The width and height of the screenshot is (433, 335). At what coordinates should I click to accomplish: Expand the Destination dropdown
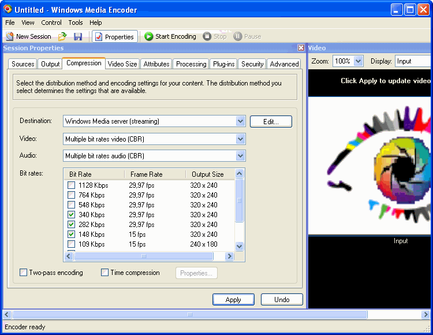click(241, 121)
